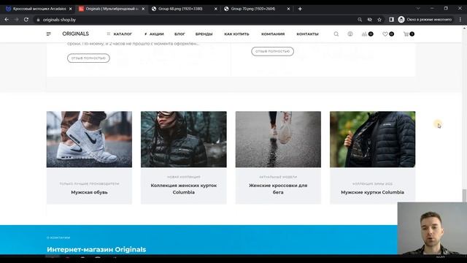This screenshot has width=467, height=263.
Task: Click the women's Columbia jacket image
Action: pos(184,140)
